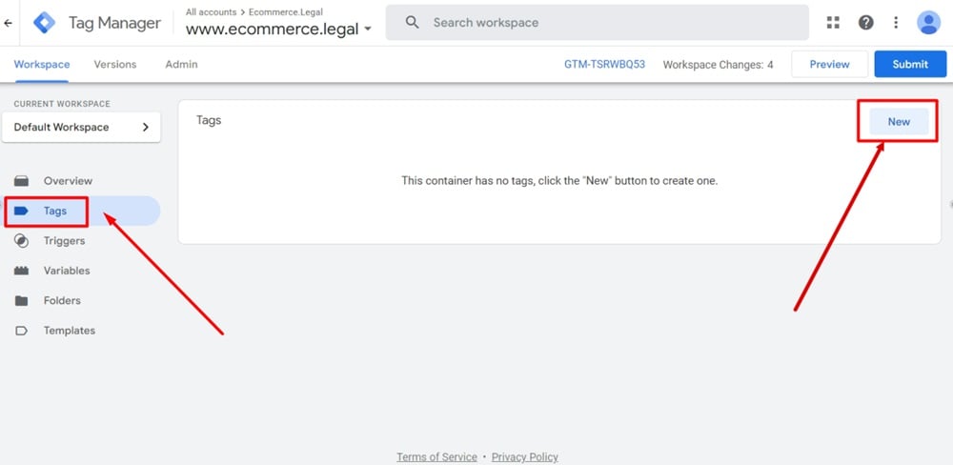Click the Tags label icon in the sidebar
This screenshot has height=465, width=953.
[21, 211]
